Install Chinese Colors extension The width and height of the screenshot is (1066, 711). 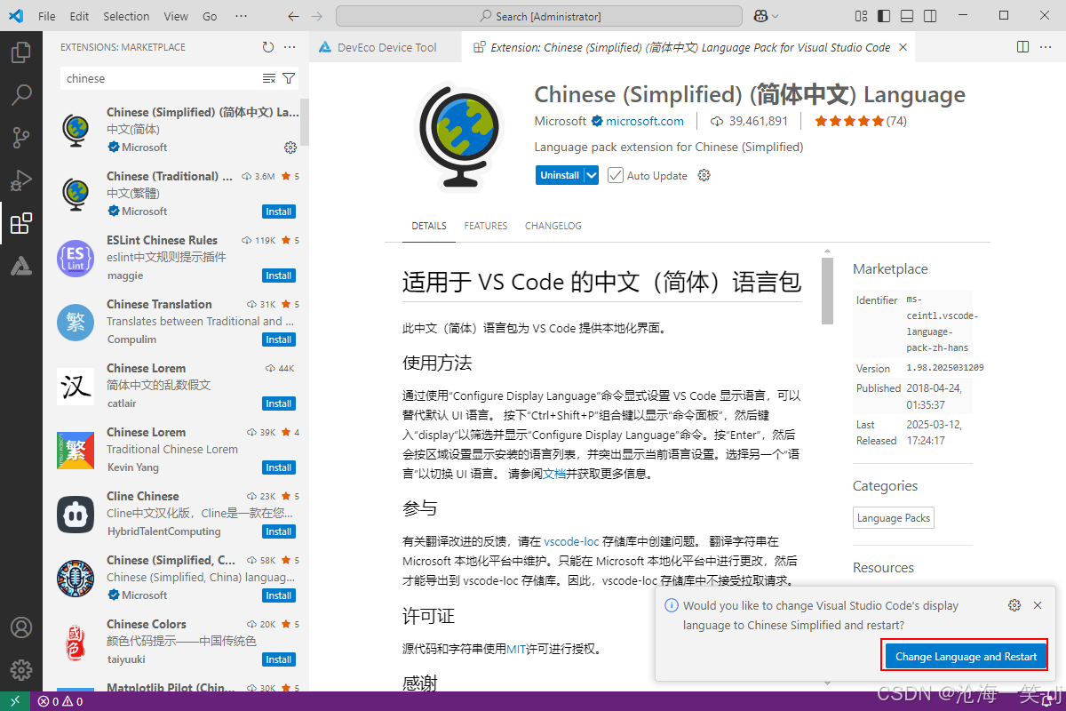coord(279,659)
